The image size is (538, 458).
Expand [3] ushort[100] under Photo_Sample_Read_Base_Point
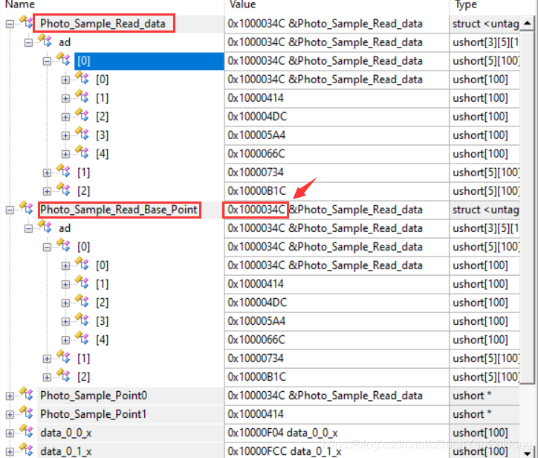[x=65, y=322]
